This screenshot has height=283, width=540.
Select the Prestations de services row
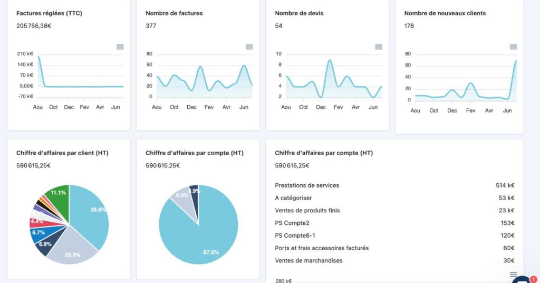[x=307, y=185]
